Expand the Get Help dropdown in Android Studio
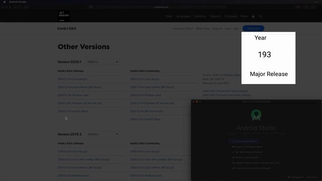Viewport: 322px width, 181px height. click(312, 177)
